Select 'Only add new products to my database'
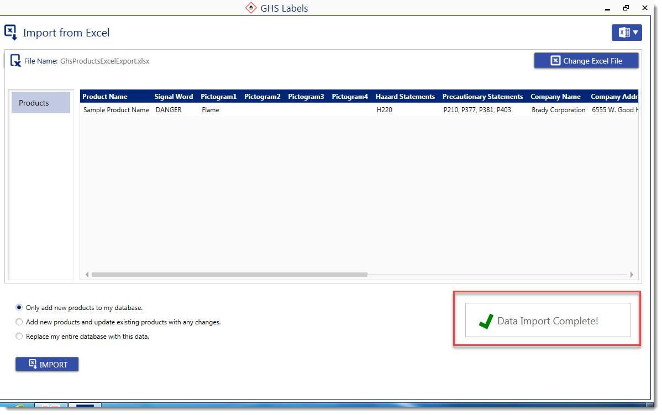This screenshot has width=662, height=415. tap(19, 308)
